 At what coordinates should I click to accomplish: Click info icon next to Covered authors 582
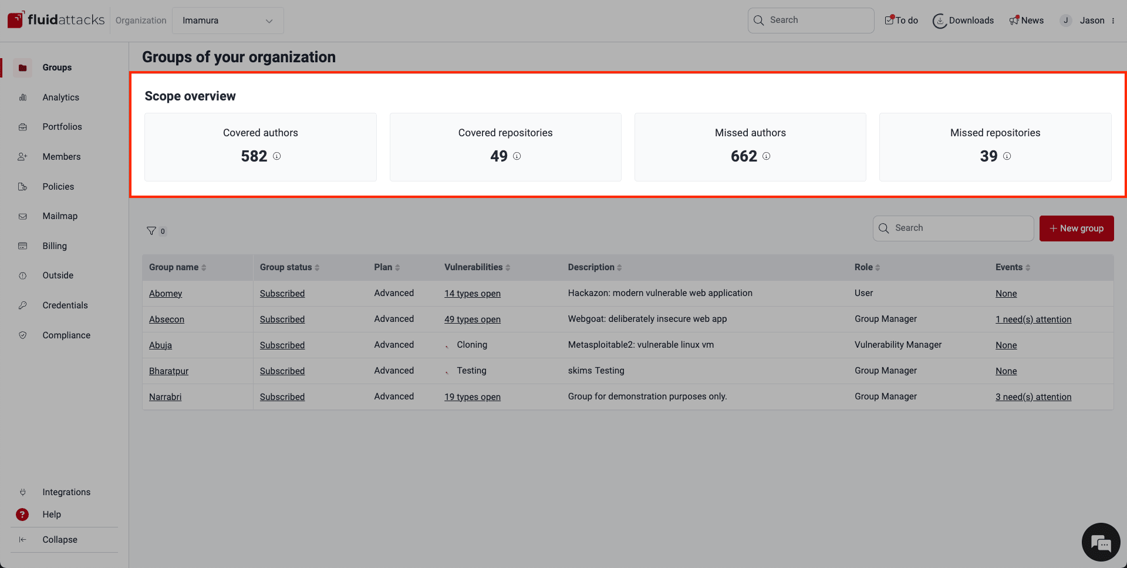coord(277,156)
